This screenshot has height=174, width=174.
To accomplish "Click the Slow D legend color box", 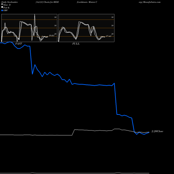I will tap(2, 5).
